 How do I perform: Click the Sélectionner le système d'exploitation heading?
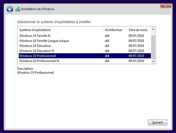54,22
